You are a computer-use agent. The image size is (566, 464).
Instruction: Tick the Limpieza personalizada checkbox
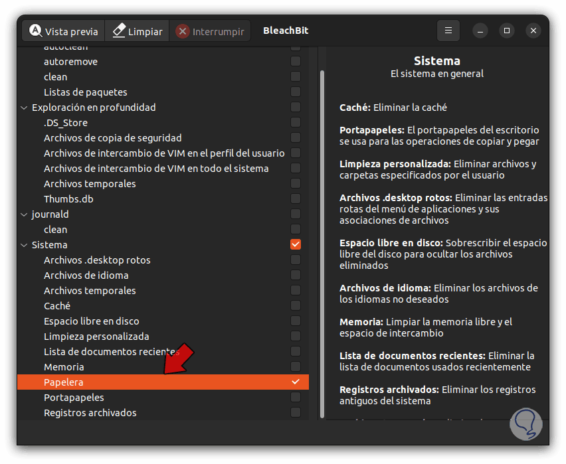[296, 336]
